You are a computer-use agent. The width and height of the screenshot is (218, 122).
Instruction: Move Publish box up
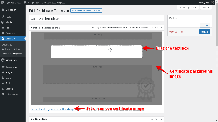(200, 18)
